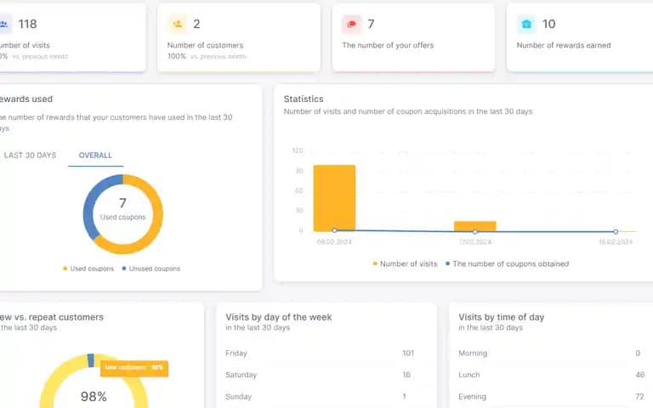Click the orange customers icon beside 2
This screenshot has height=408, width=653.
(x=178, y=24)
